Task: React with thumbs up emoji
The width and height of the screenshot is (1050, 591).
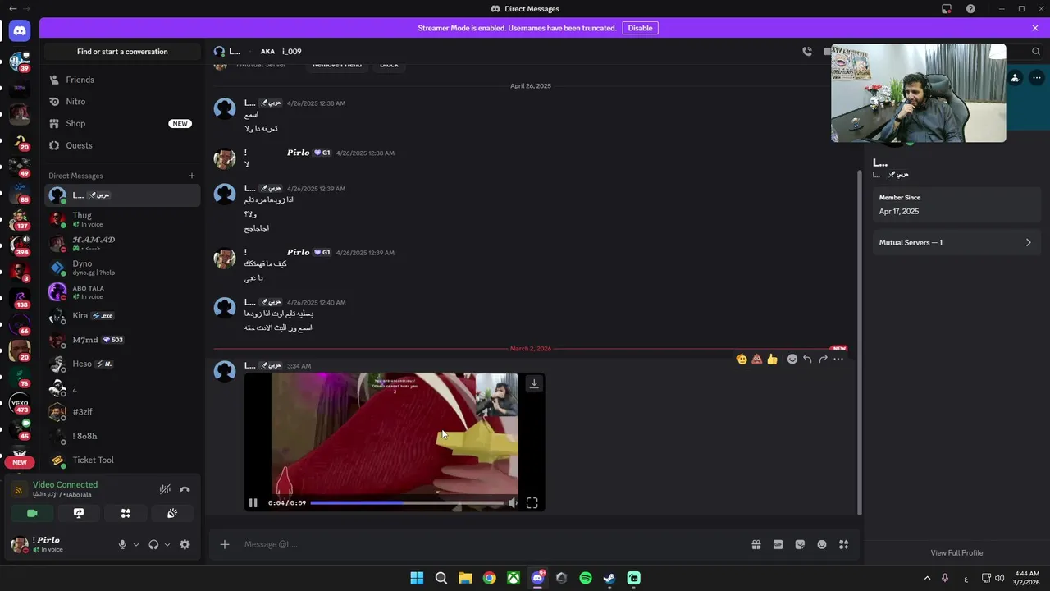Action: coord(772,359)
